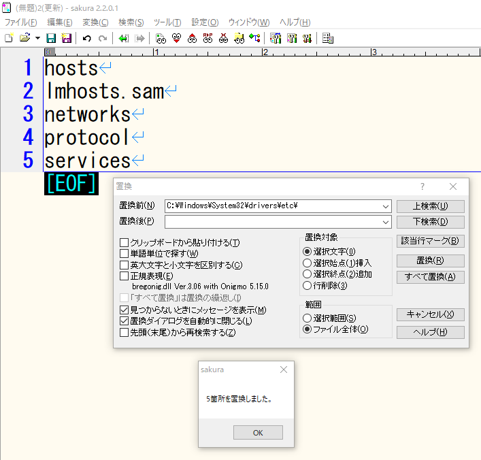Save the document with the floppy icon
The height and width of the screenshot is (460, 481).
coord(51,38)
